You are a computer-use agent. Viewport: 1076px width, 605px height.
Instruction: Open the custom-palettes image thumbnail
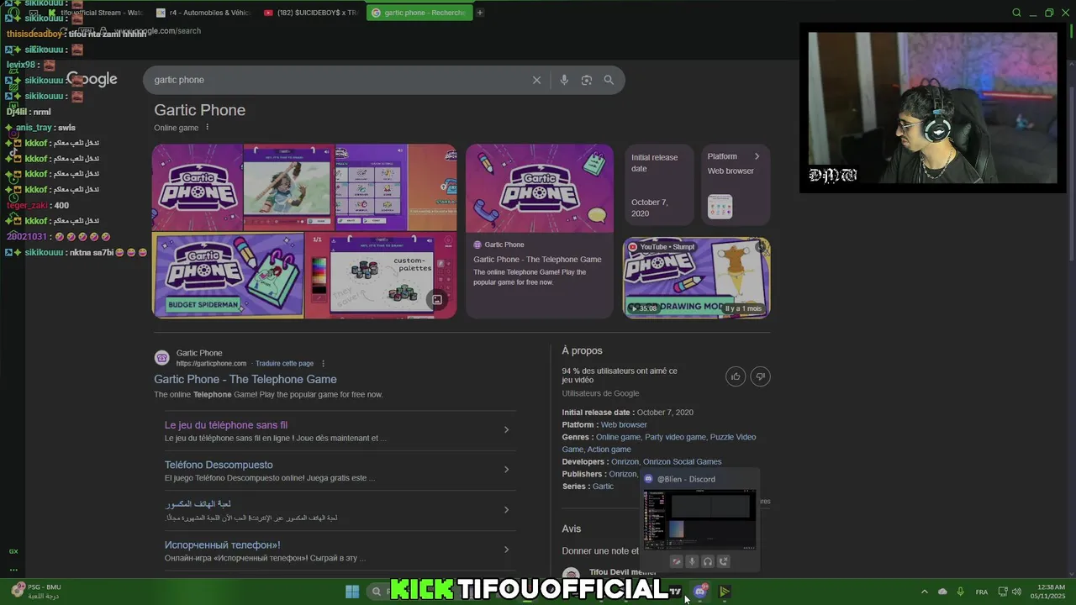382,276
